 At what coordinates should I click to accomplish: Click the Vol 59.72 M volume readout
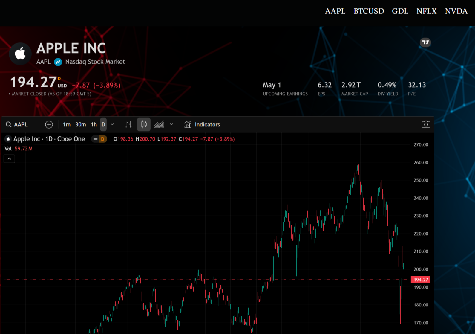pyautogui.click(x=19, y=149)
